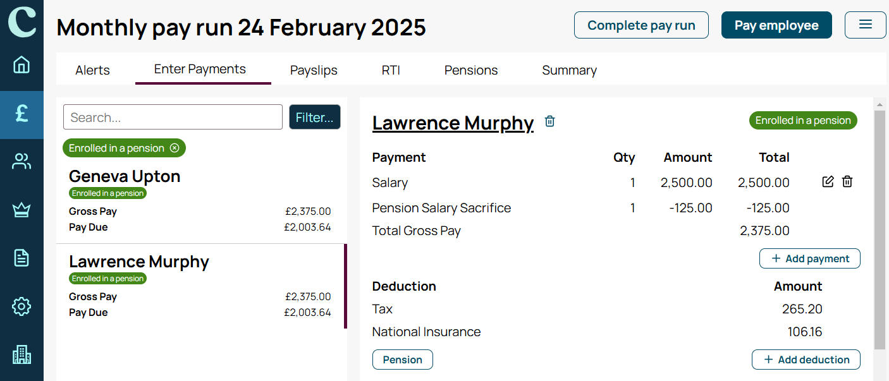Click the employee Search field
The width and height of the screenshot is (889, 381).
[173, 118]
